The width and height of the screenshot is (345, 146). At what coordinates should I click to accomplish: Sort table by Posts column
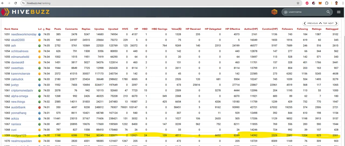click(57, 29)
